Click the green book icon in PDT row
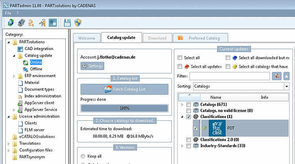Viewport: 295px width, 164px height. (x=204, y=128)
